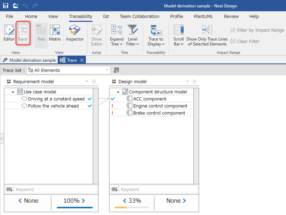Click check mark beside ACC component
This screenshot has height=215, width=286.
pos(113,99)
